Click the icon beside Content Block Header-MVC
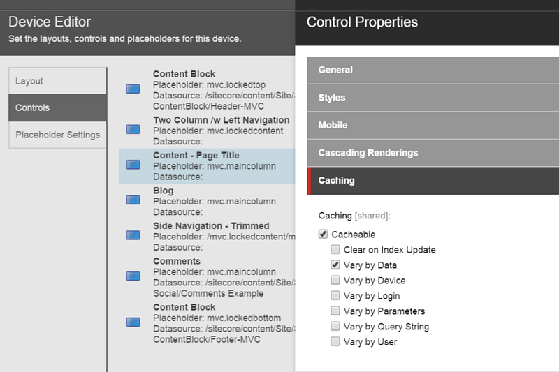 point(133,89)
